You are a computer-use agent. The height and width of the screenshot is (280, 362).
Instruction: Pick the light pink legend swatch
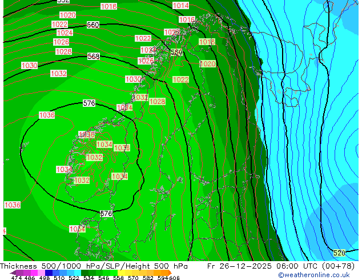pos(41,273)
